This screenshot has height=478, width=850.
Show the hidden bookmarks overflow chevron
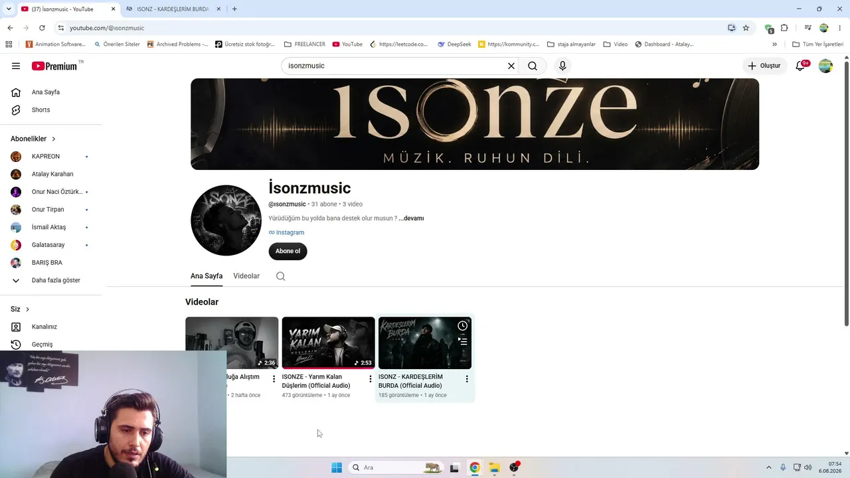coord(774,44)
